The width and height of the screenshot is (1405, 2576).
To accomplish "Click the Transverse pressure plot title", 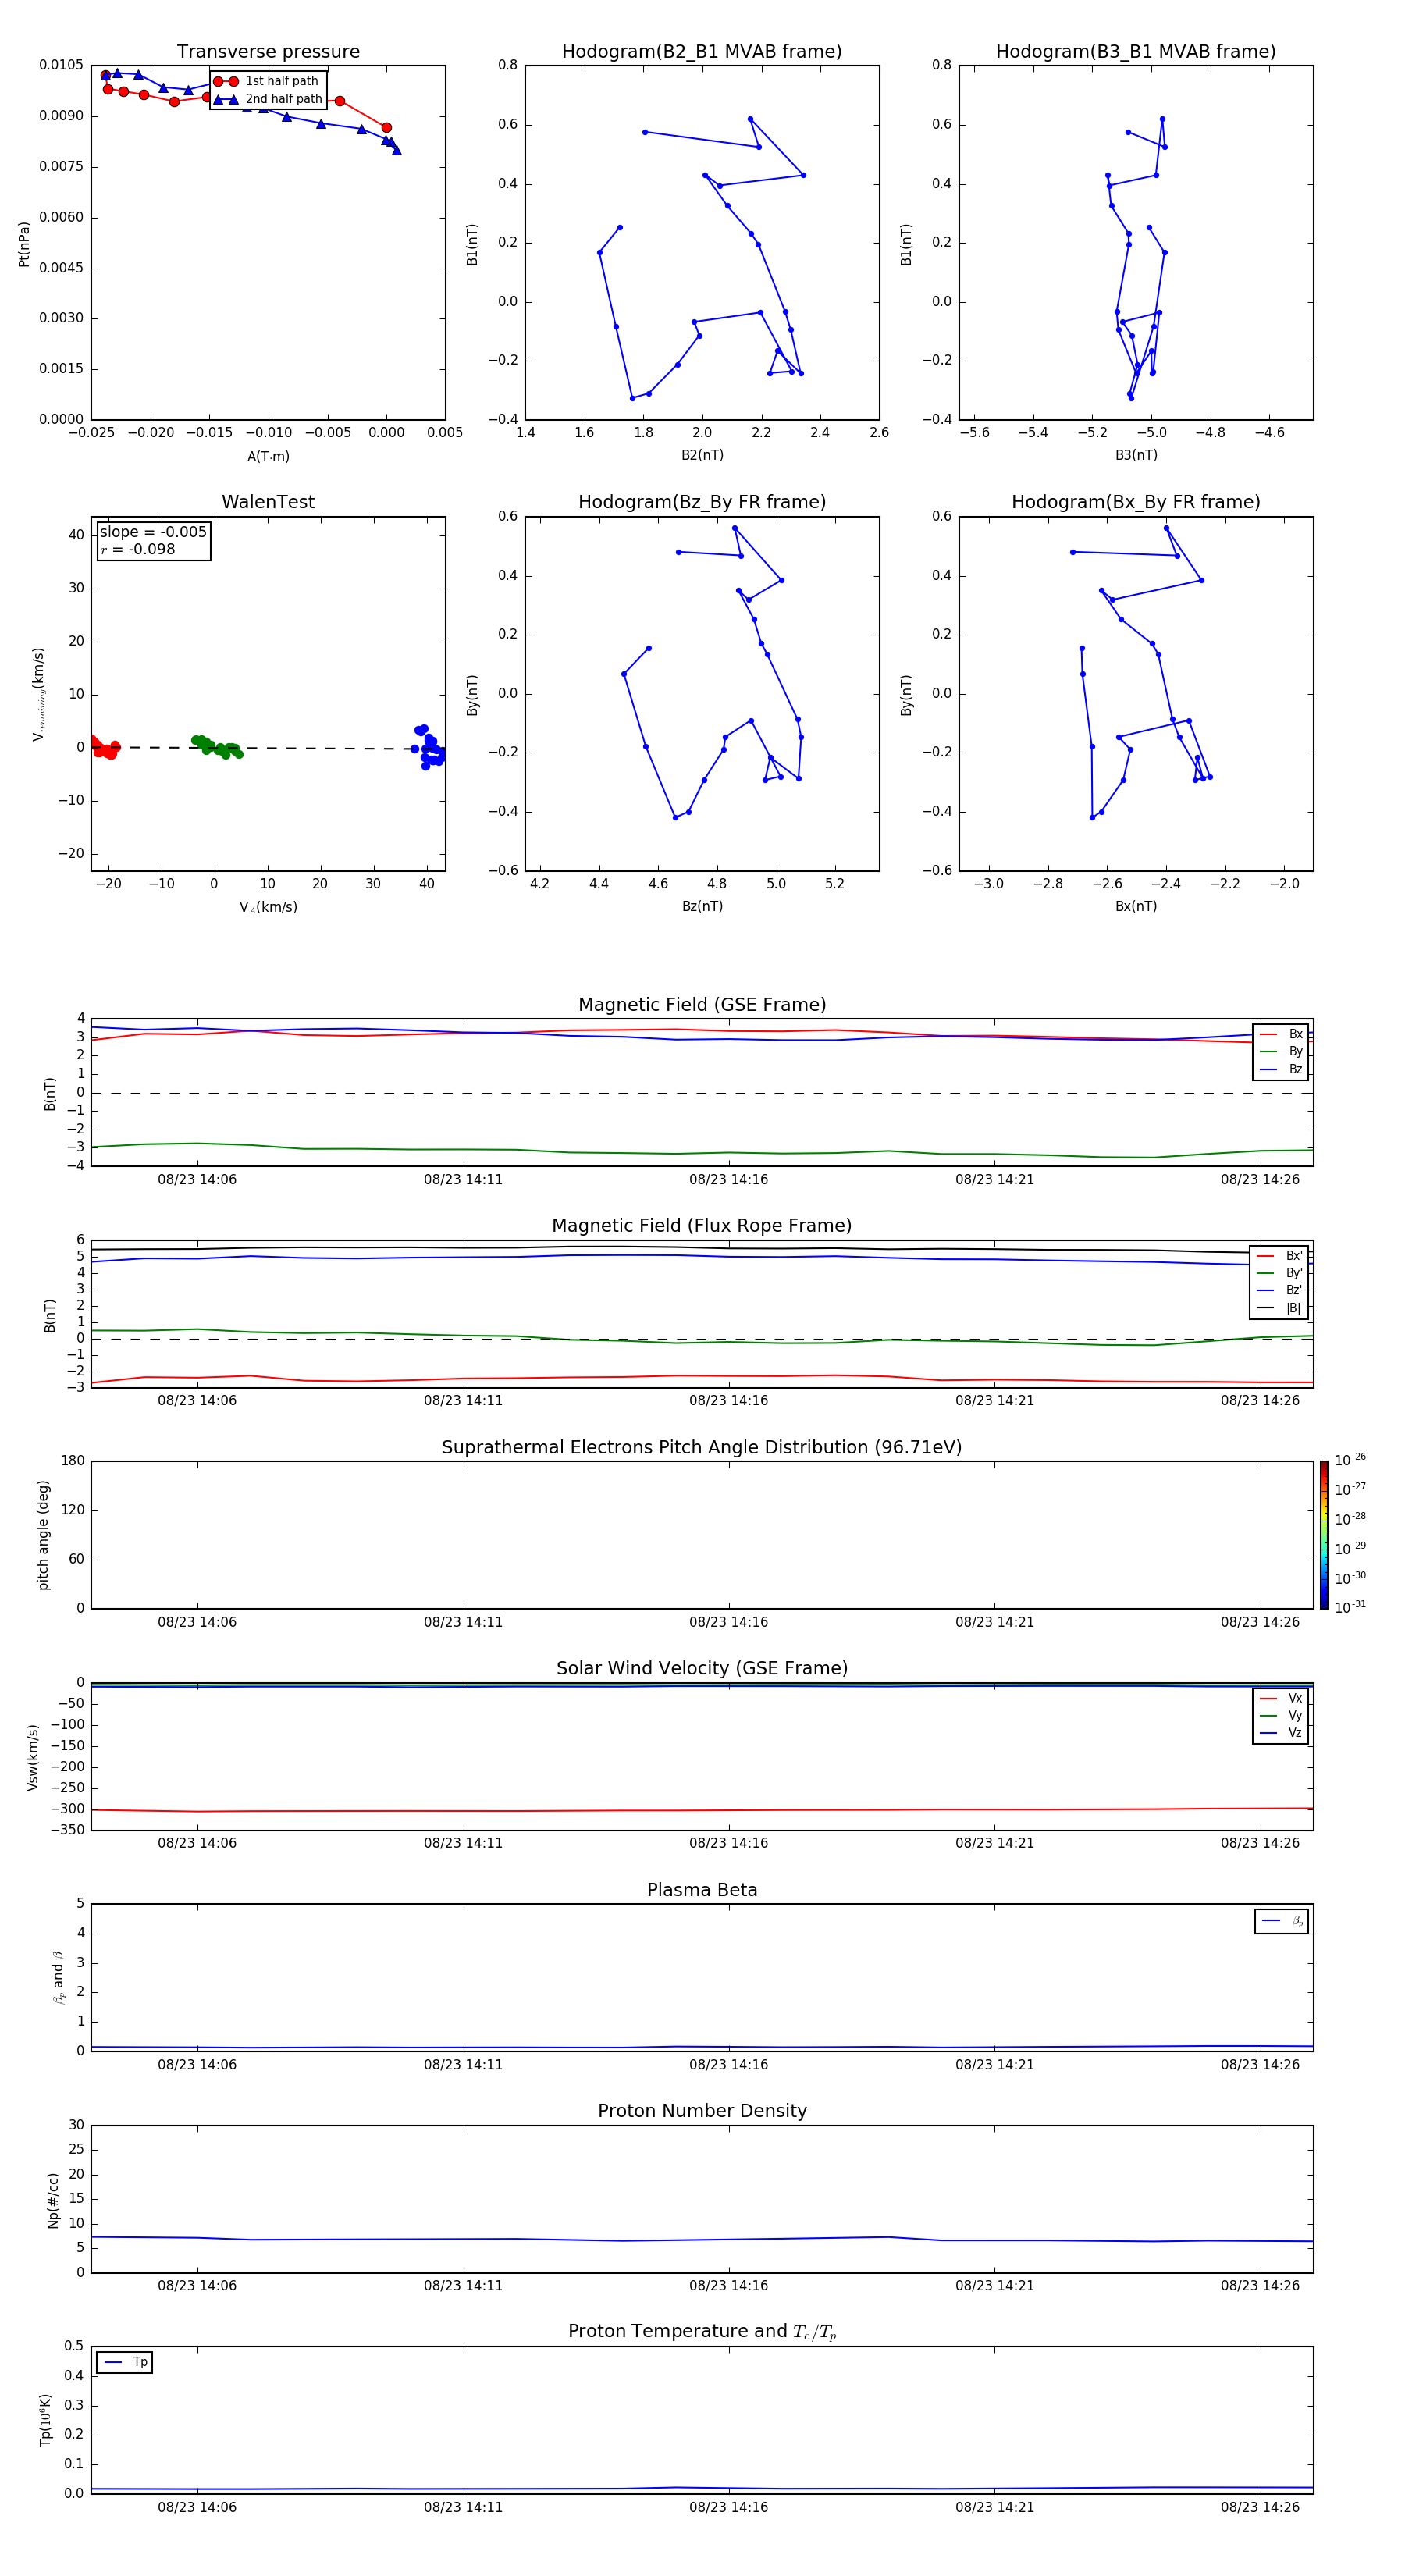I will click(x=268, y=52).
